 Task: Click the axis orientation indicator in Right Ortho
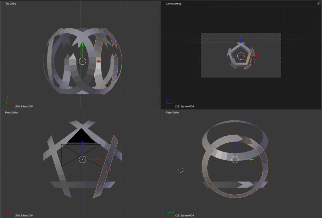click(x=170, y=209)
